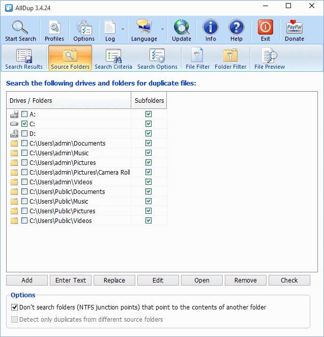Click the PayPal Donate icon
Image resolution: width=324 pixels, height=337 pixels.
[294, 27]
